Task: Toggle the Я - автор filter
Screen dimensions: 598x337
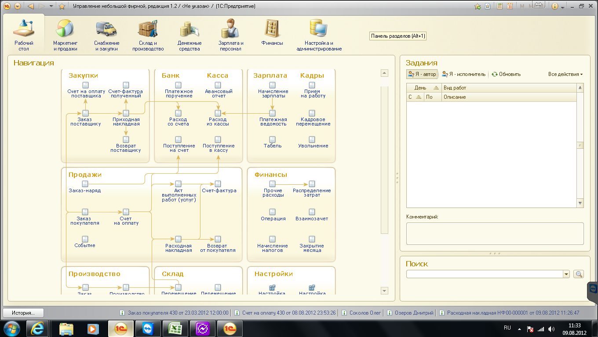Action: 422,74
